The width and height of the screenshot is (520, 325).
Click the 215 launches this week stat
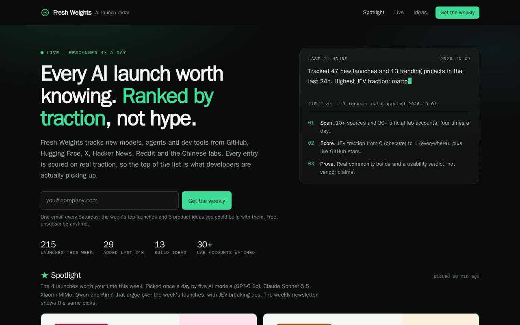67,247
